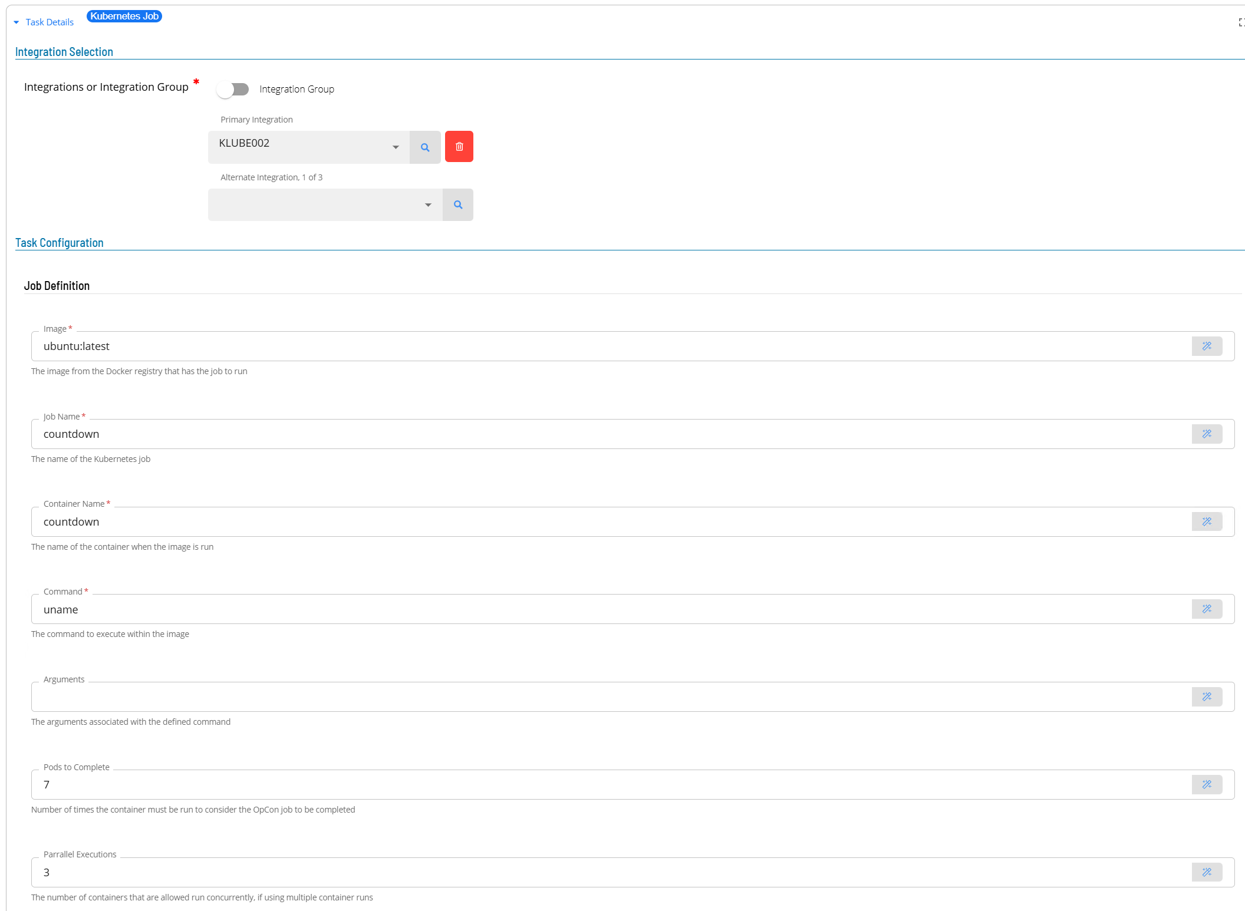Delete the primary integration with trash button

click(x=459, y=147)
